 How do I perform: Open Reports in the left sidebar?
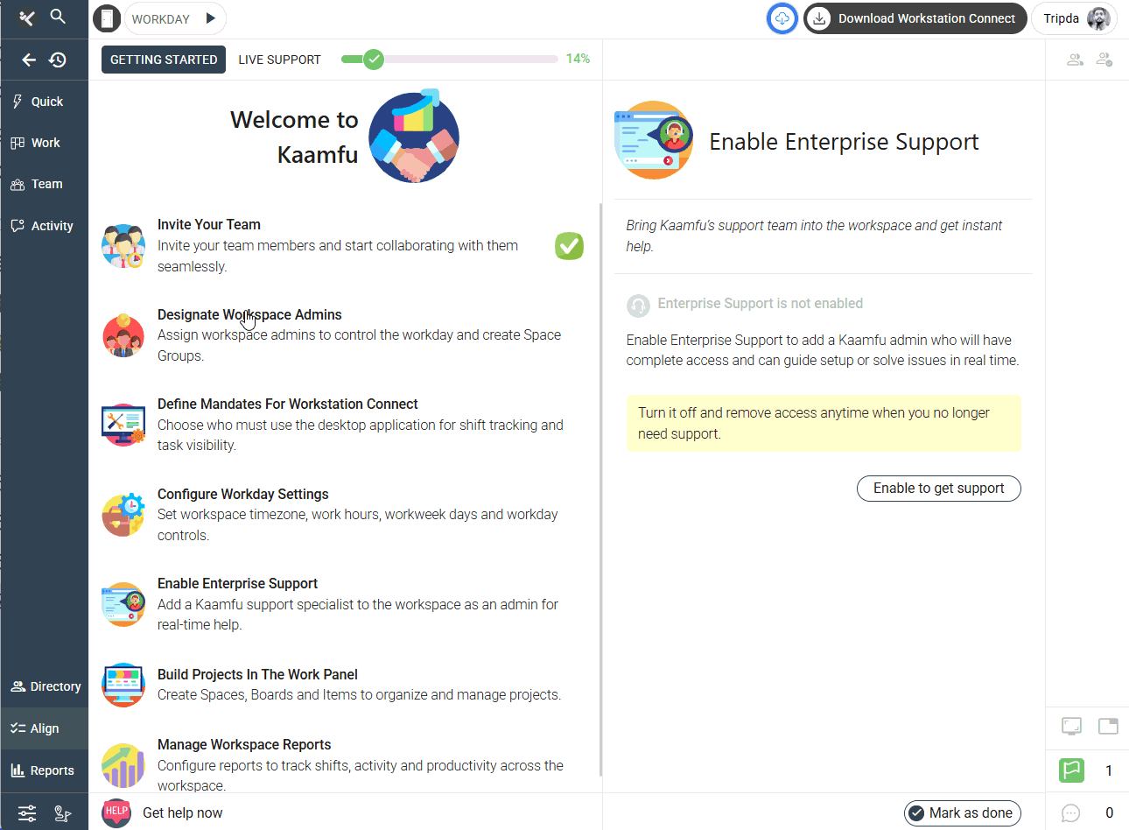point(44,770)
